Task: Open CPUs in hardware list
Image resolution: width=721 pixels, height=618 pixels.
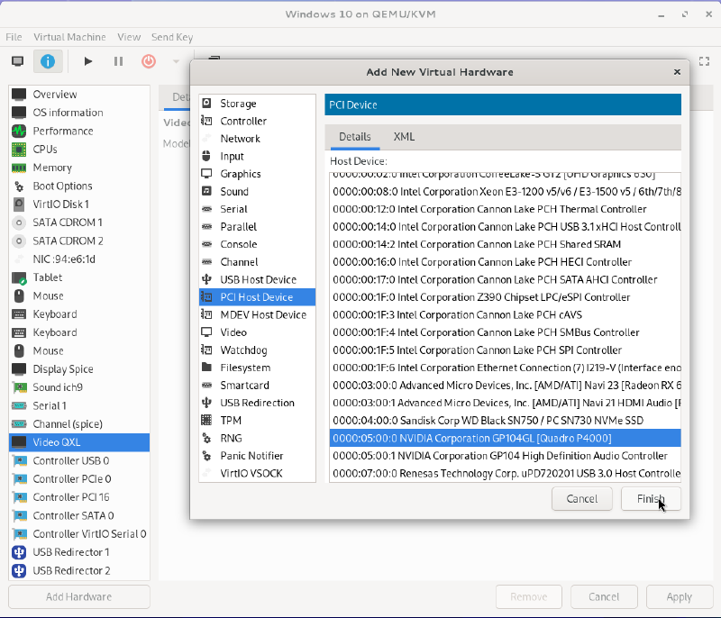Action: (79, 150)
